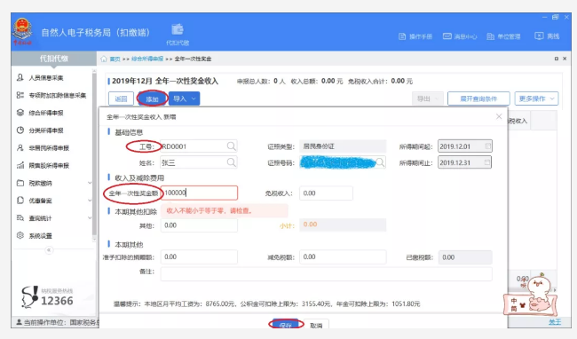Expand 优惠备案 in sidebar
577x339 pixels.
click(x=90, y=201)
